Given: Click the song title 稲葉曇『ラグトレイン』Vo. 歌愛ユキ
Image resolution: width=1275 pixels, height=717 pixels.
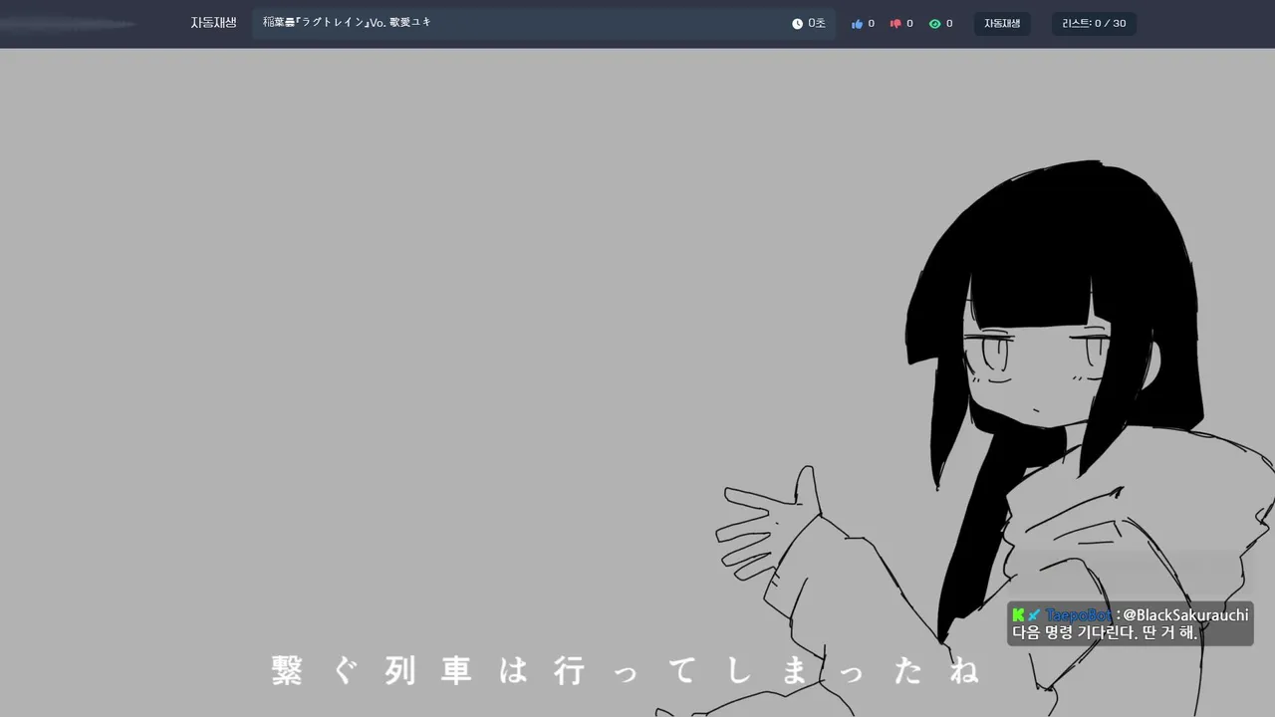Looking at the screenshot, I should [x=347, y=22].
